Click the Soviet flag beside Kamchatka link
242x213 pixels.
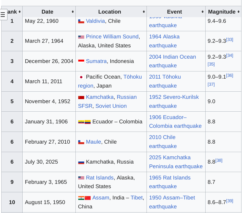pos(81,97)
